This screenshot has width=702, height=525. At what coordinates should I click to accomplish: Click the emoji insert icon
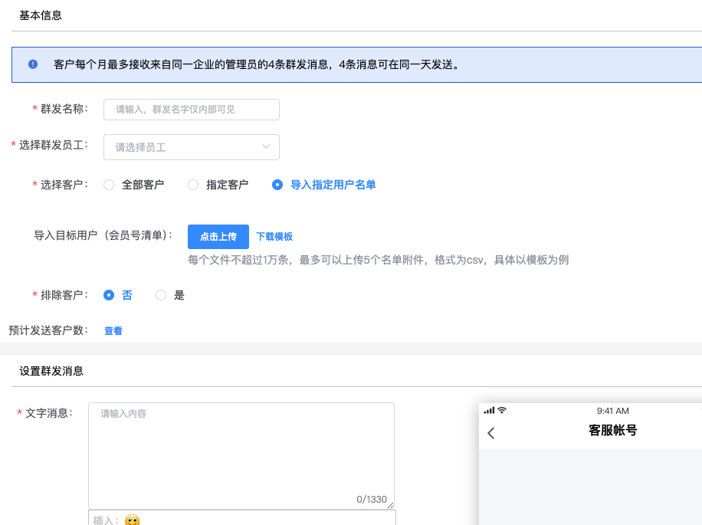132,520
